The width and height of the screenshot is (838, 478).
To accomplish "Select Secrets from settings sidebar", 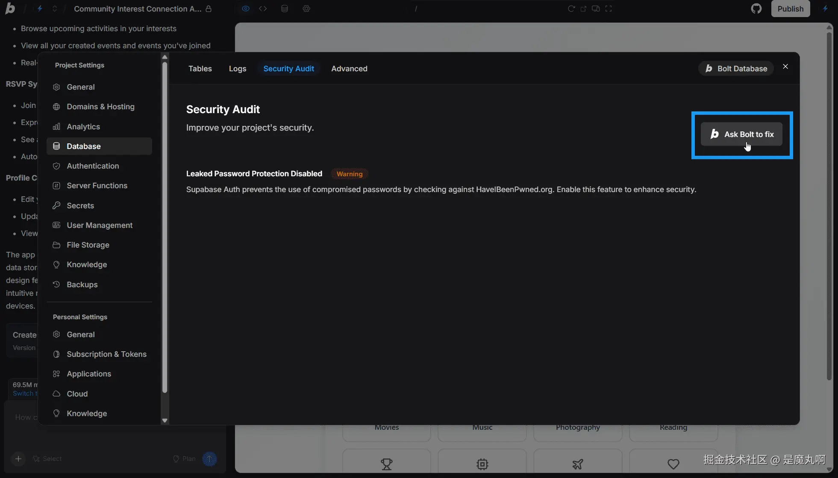I will 80,206.
